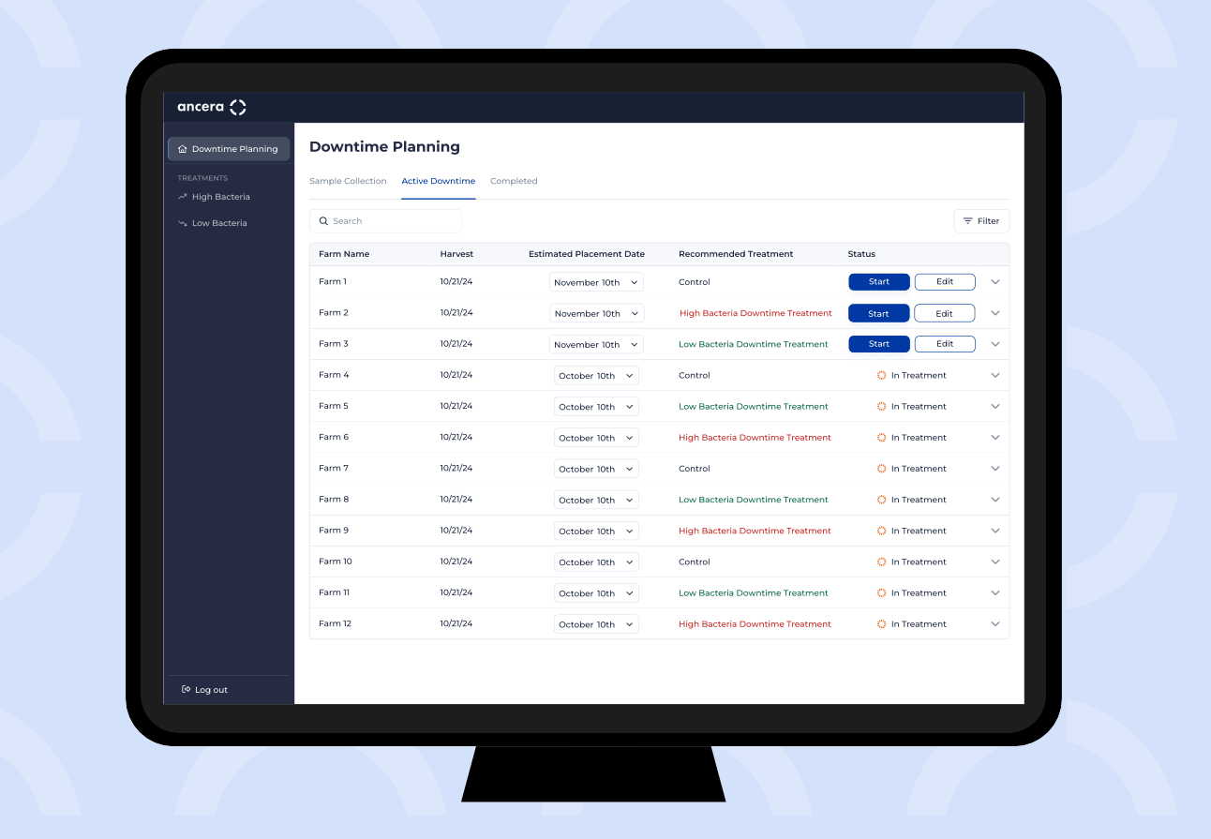The width and height of the screenshot is (1211, 839).
Task: Start treatment for Farm 3
Action: click(879, 344)
